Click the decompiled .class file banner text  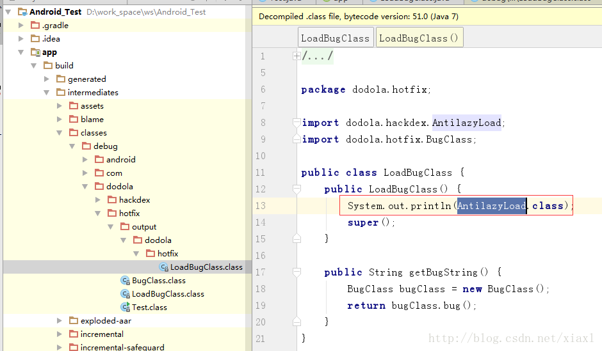pos(358,17)
